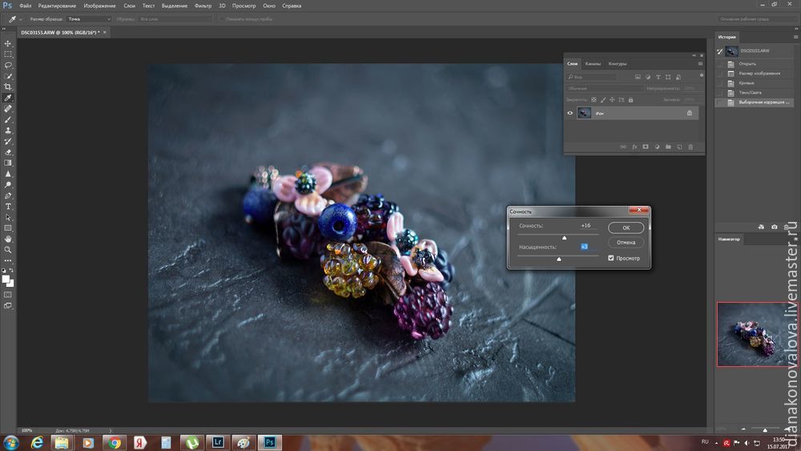Click Add layer style fx icon
This screenshot has width=801, height=451.
[634, 147]
